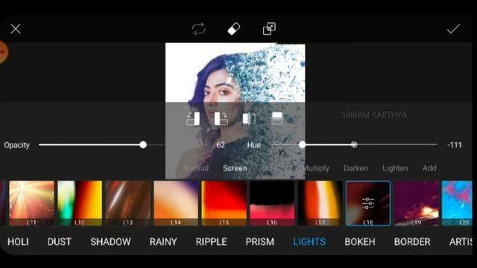477x268 pixels.
Task: Rotate mask left icon
Action: coord(193,118)
